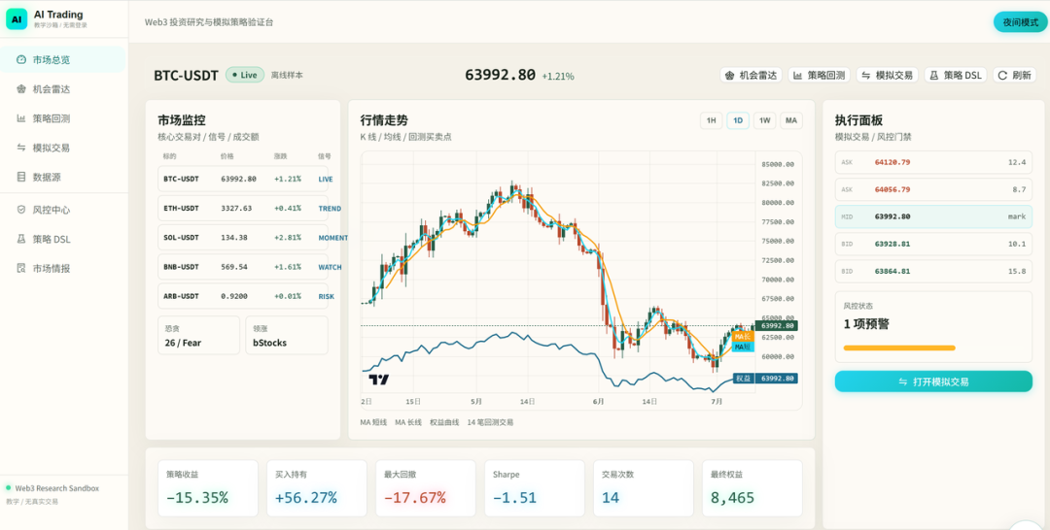The image size is (1050, 530).
Task: Click the 策略 DSL flask icon in sidebar
Action: coord(21,239)
